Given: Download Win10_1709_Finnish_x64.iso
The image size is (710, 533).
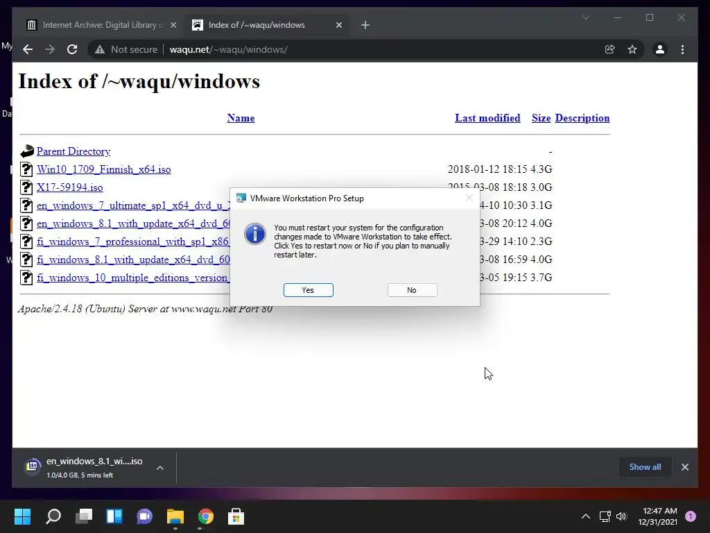Looking at the screenshot, I should tap(104, 169).
